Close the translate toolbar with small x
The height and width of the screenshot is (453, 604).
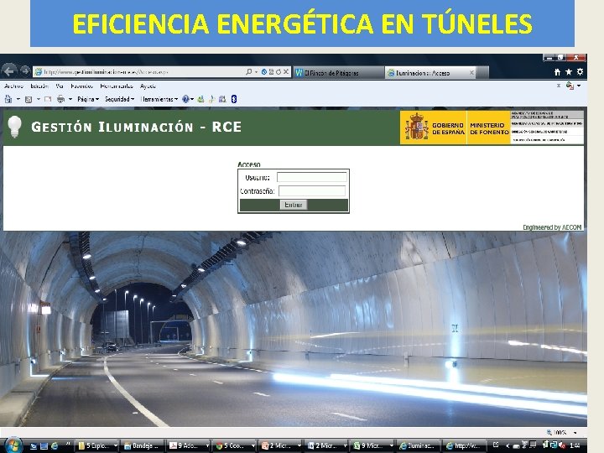(x=559, y=86)
